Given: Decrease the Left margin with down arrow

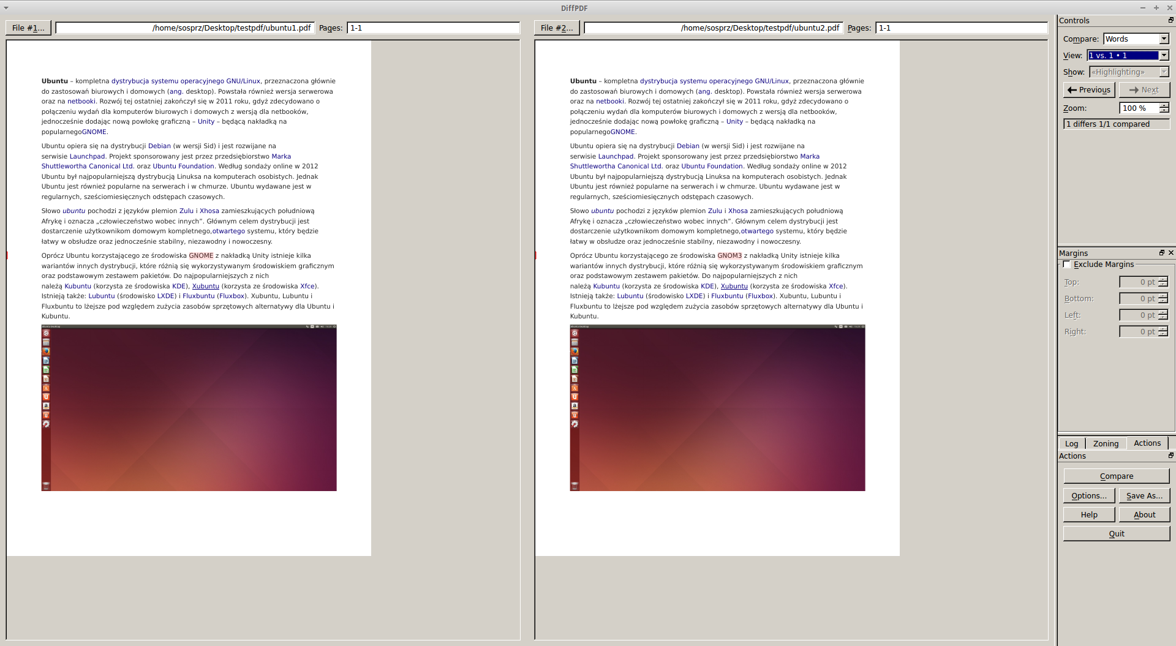Looking at the screenshot, I should pyautogui.click(x=1163, y=318).
